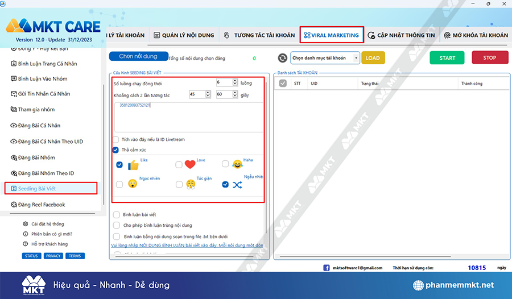Screen dimensions: 512x299
Task: Tick the ID Livestream checkbox
Action: [x=115, y=140]
